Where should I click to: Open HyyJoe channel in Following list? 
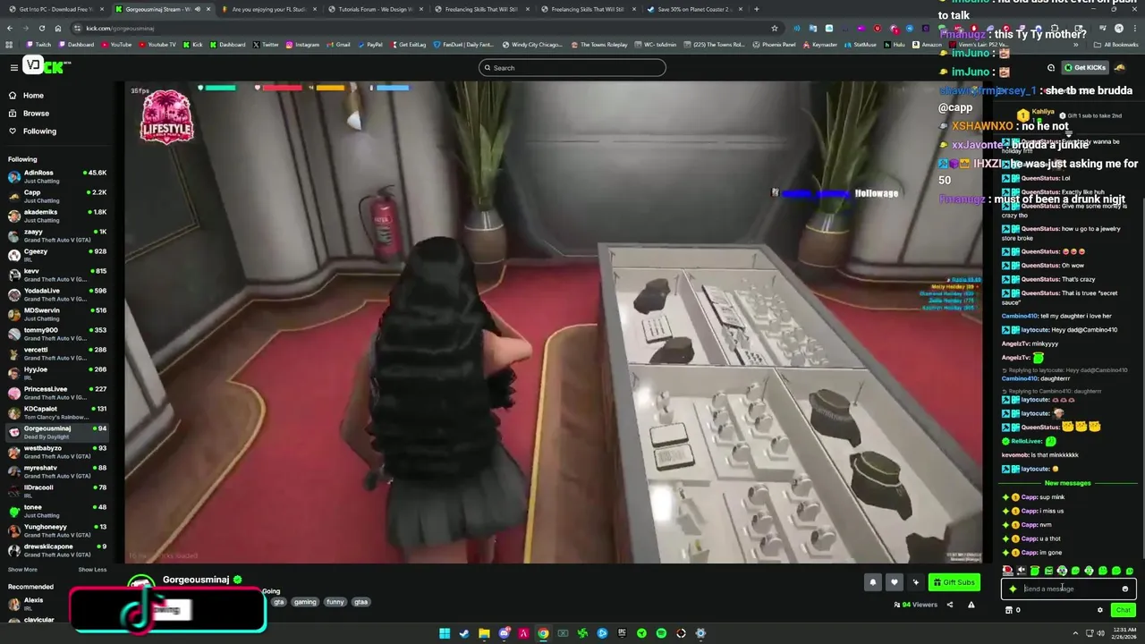57,373
